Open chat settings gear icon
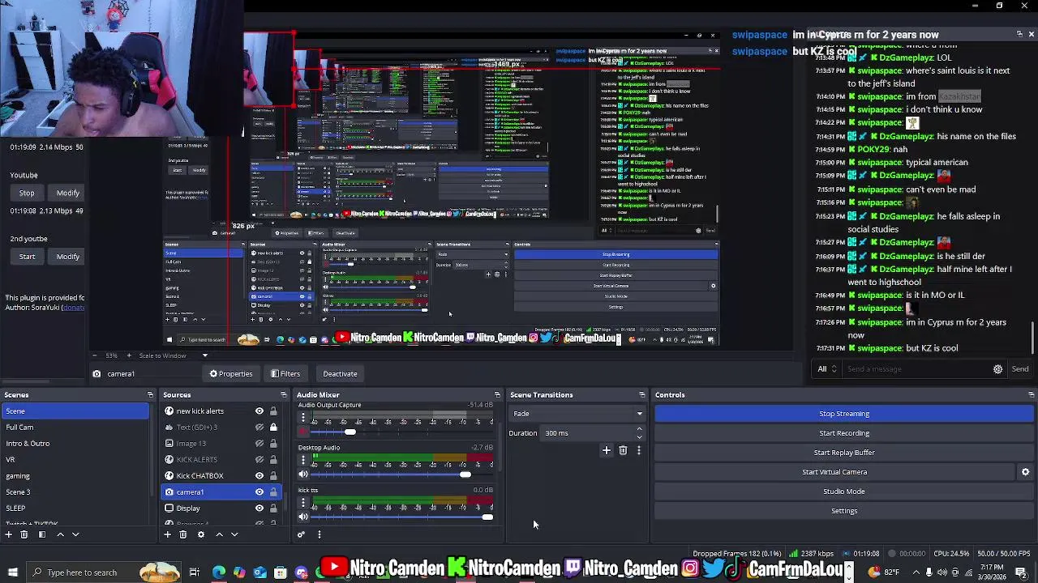This screenshot has width=1038, height=583. (997, 369)
